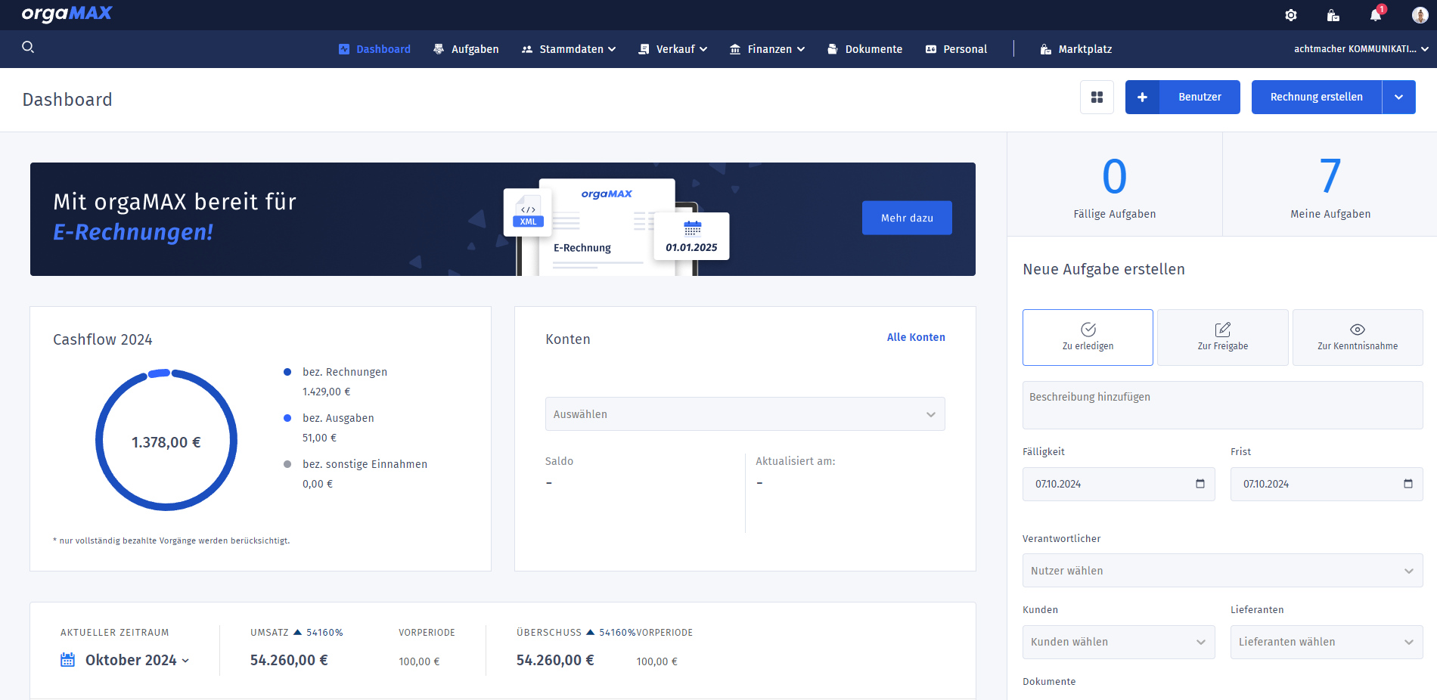Open the calendar picker icon for Frist
The image size is (1437, 700).
1408,484
